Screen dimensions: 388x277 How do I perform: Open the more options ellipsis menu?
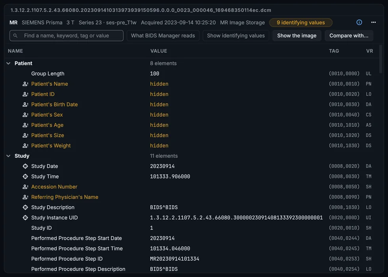pyautogui.click(x=373, y=23)
